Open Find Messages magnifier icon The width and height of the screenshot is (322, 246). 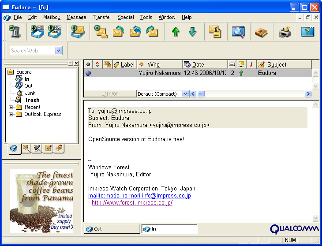(238, 32)
